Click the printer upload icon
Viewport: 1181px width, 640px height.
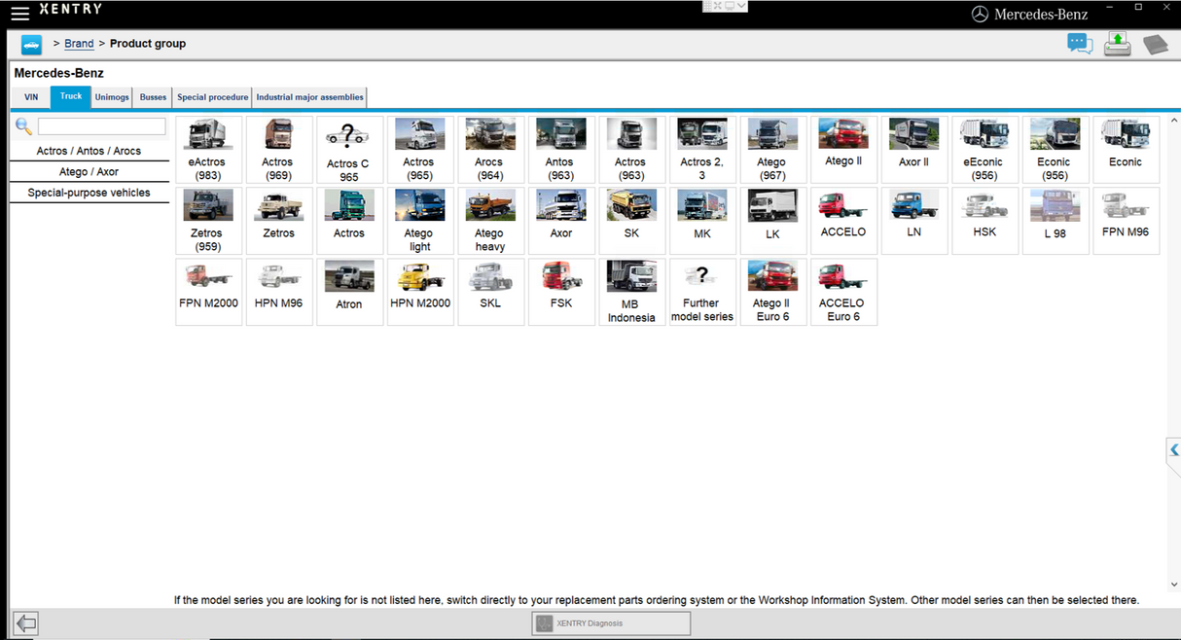pos(1117,44)
